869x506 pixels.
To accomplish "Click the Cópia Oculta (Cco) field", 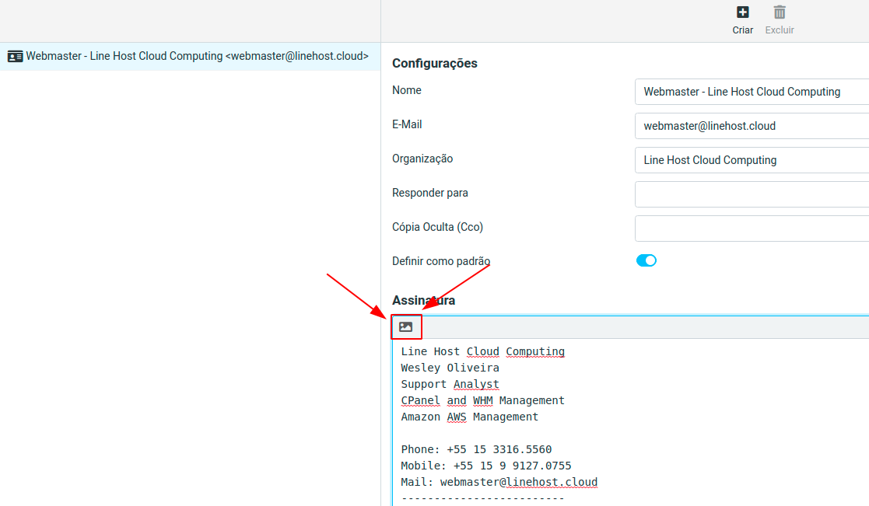I will [x=751, y=229].
